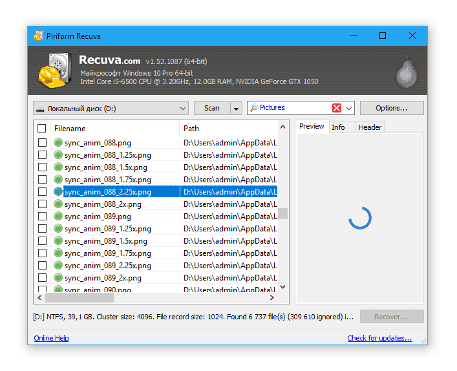Click the horizontal scrollbar thumb in file list
The height and width of the screenshot is (371, 457).
pyautogui.click(x=80, y=297)
